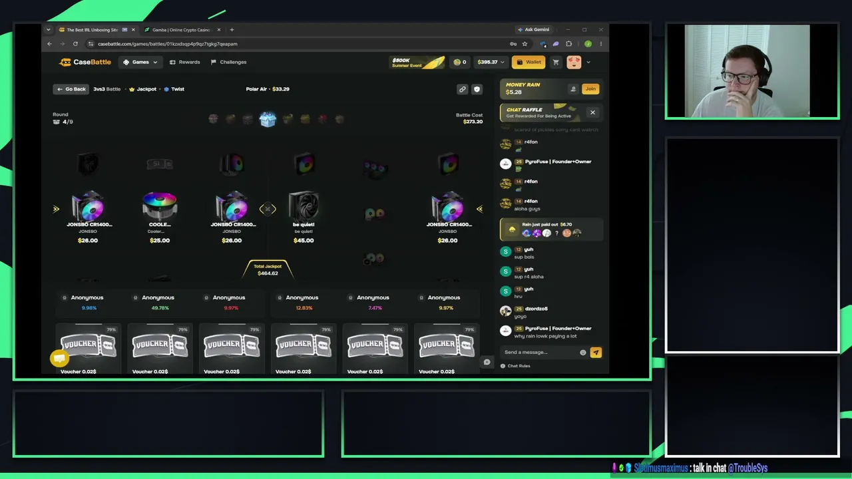Click the Polar Air $33.29 case title
Screen dimensions: 852x479
point(268,89)
